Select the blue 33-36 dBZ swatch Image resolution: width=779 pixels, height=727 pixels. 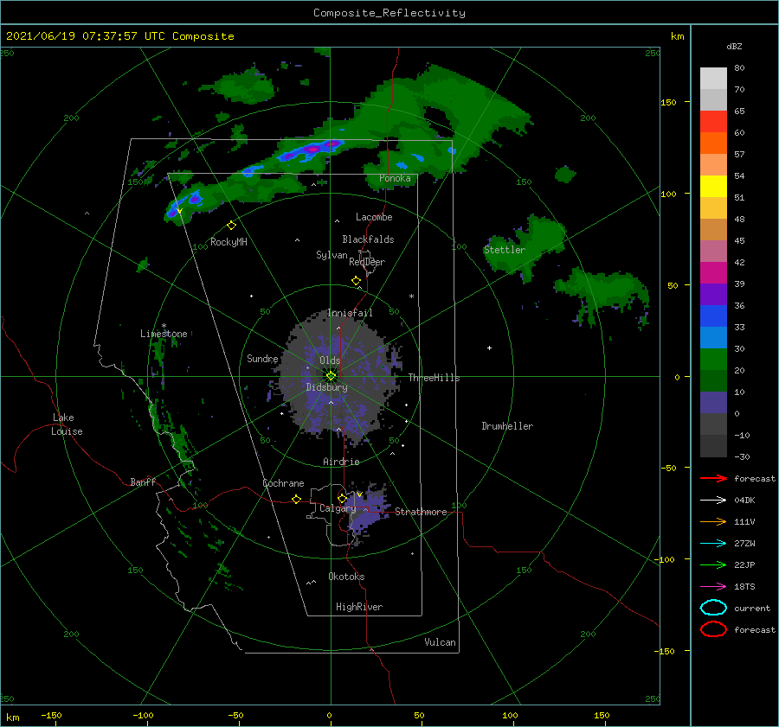713,316
